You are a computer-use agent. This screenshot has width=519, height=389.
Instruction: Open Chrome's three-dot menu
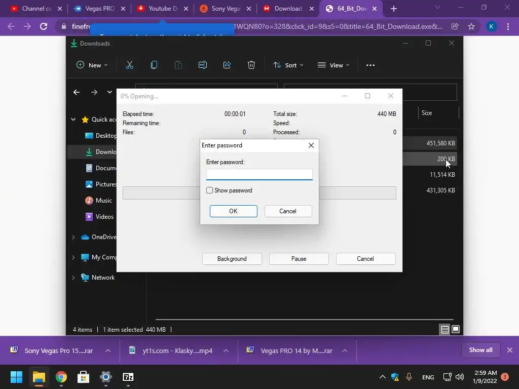[508, 26]
